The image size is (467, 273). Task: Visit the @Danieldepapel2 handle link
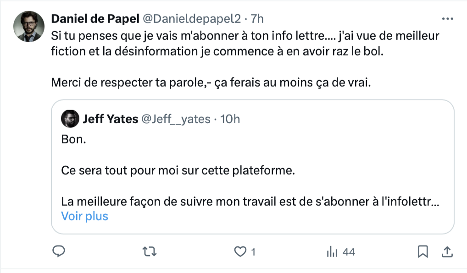192,19
